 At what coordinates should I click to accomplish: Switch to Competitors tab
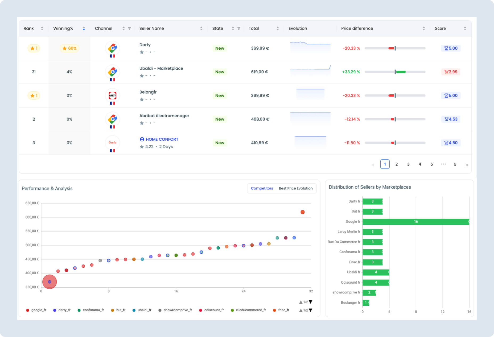262,188
